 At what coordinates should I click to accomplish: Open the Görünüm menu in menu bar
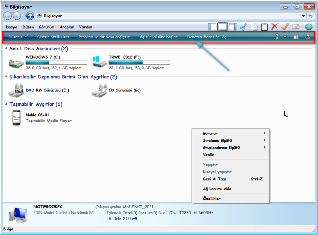pos(47,27)
